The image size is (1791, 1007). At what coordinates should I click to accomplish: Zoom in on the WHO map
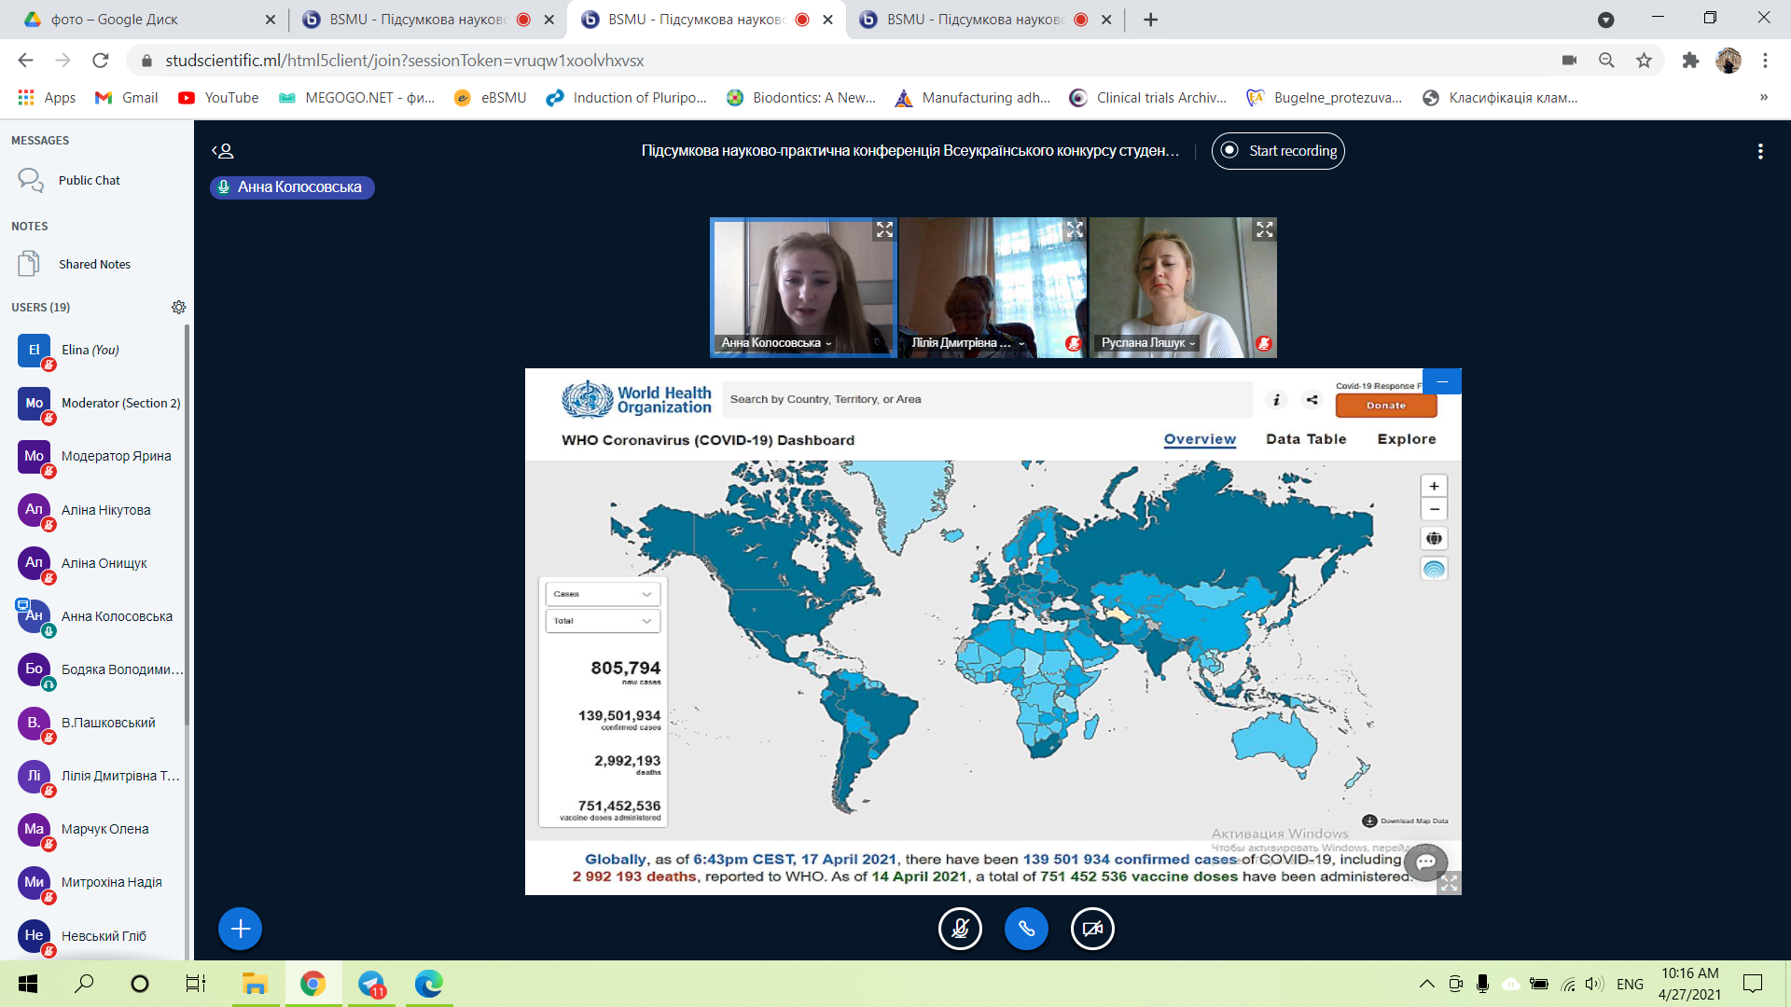click(1434, 486)
